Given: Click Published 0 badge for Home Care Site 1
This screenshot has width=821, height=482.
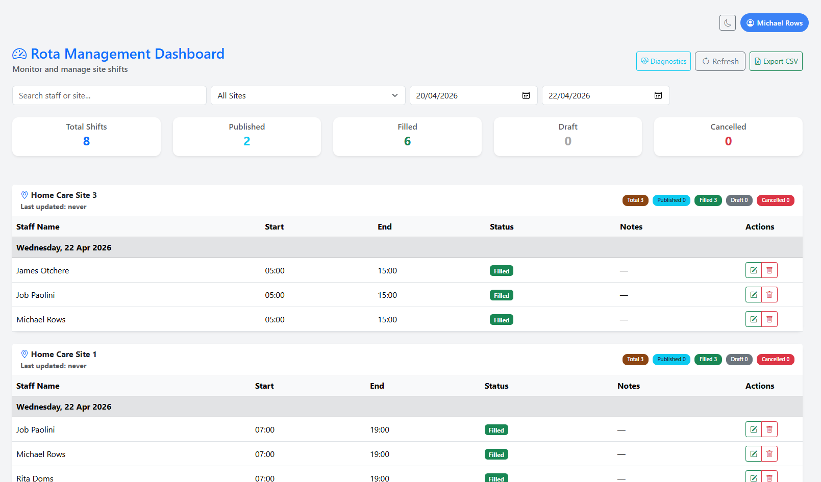Looking at the screenshot, I should coord(671,360).
